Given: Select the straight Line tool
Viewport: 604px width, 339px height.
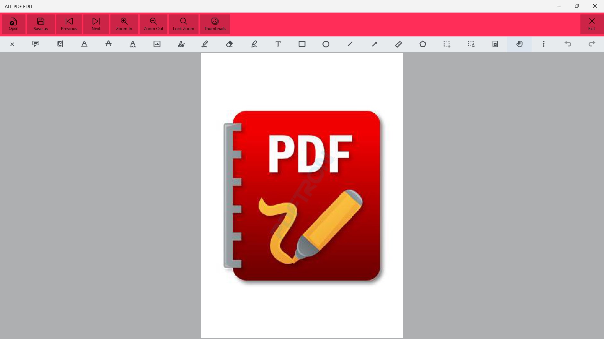Looking at the screenshot, I should pos(350,44).
